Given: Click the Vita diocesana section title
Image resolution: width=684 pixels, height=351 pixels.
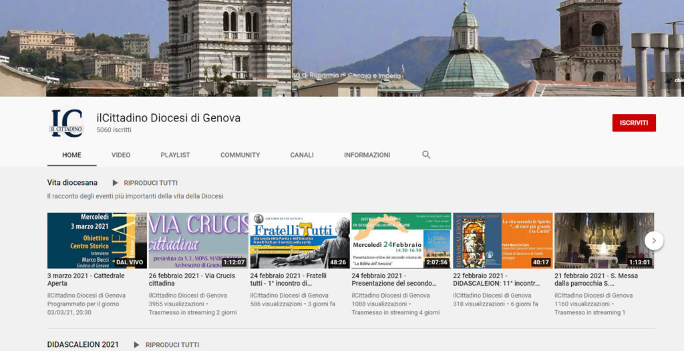Looking at the screenshot, I should click(x=72, y=183).
